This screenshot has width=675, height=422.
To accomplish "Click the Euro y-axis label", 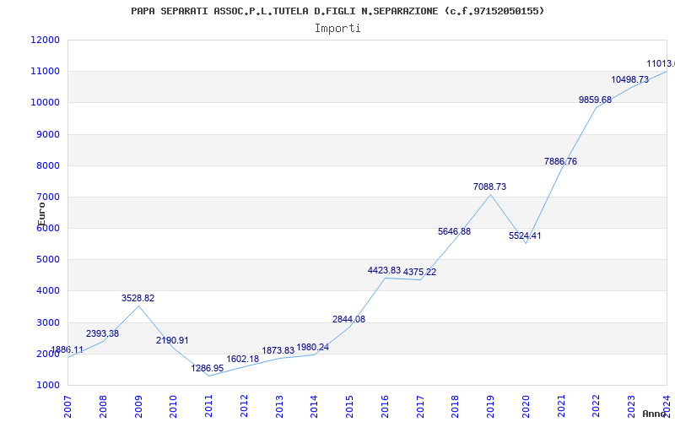I will [41, 214].
